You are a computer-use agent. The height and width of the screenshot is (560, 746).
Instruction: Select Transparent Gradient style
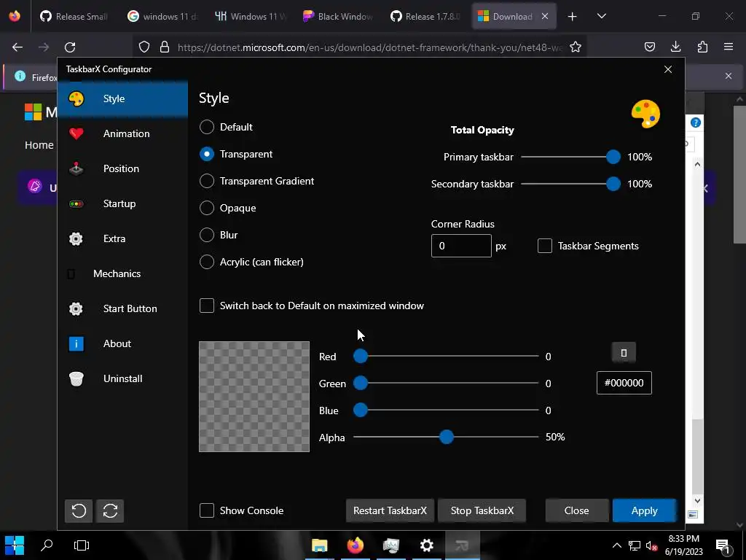(206, 181)
